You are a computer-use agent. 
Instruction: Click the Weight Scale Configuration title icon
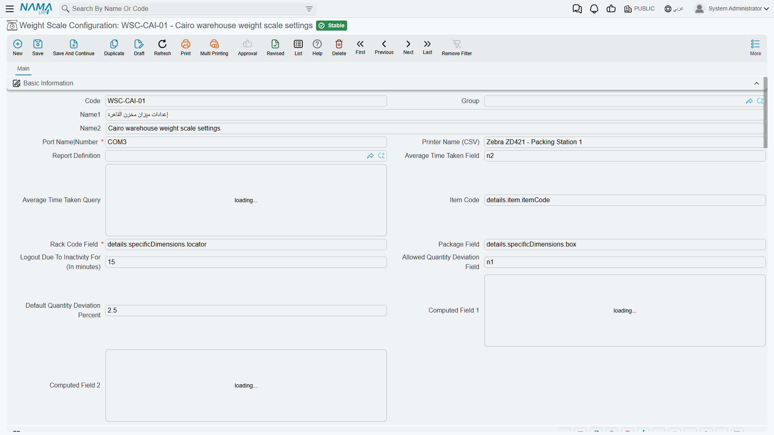pos(12,25)
